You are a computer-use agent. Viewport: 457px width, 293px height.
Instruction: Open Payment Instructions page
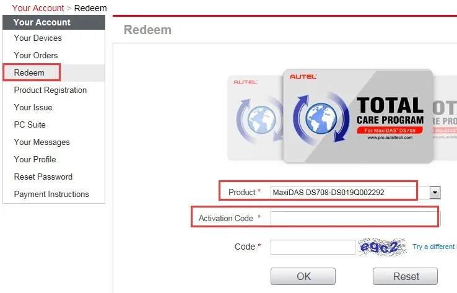[x=51, y=194]
